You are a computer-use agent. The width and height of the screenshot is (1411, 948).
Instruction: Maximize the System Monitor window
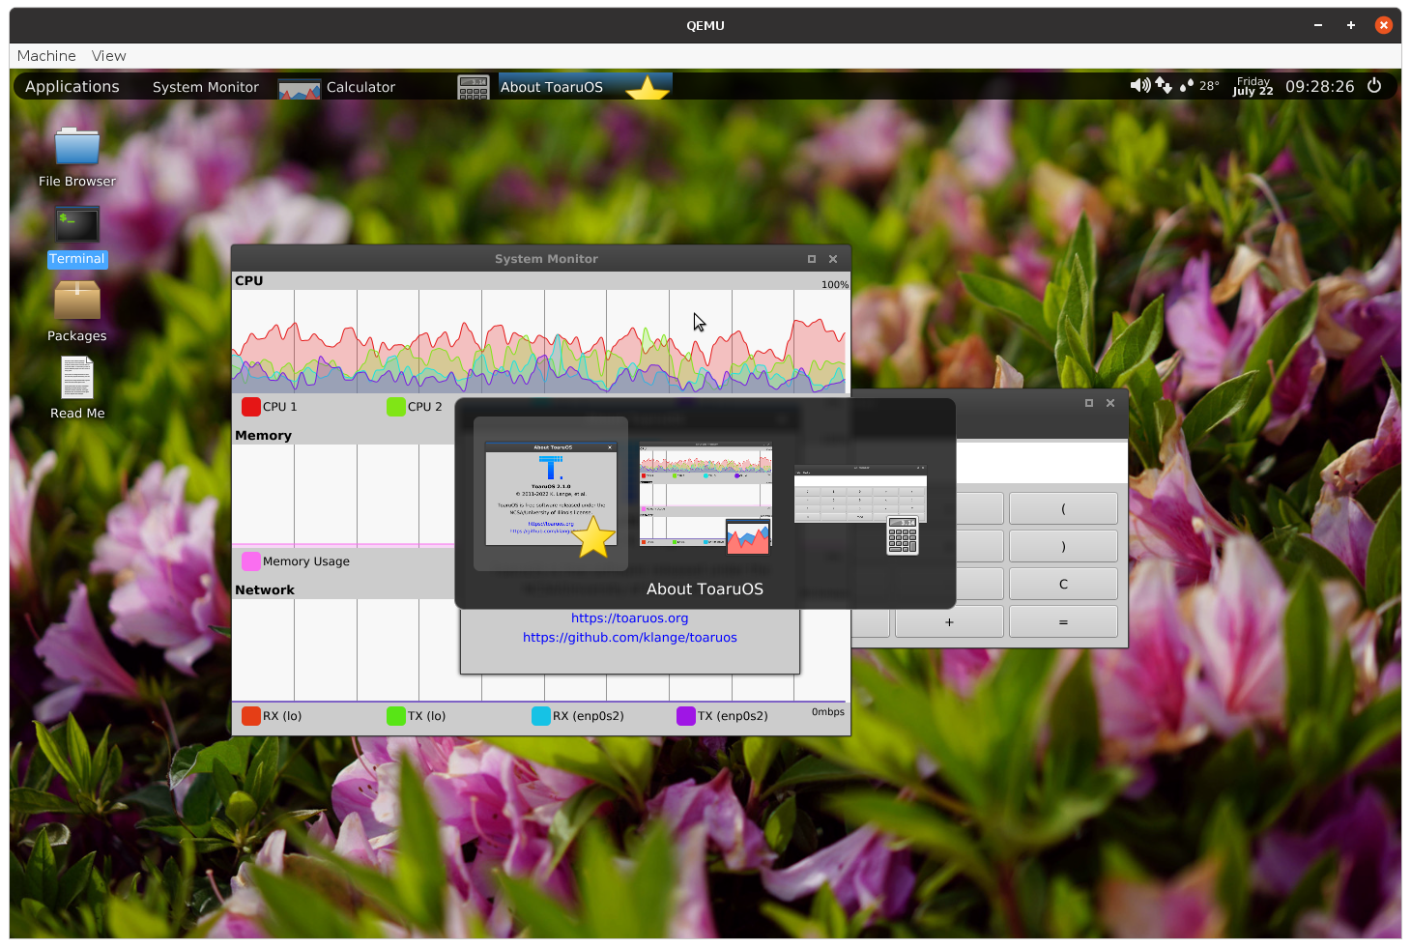point(812,259)
